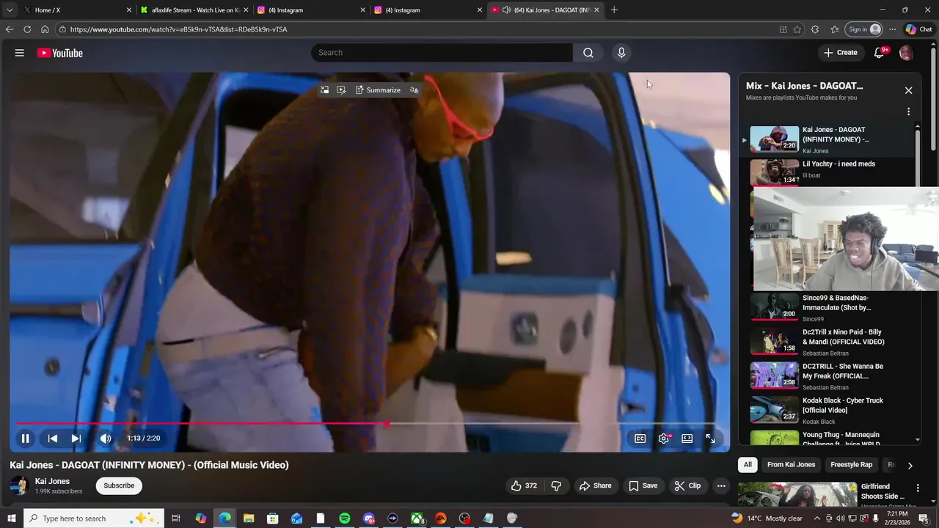
Task: Open the Mix playlist options menu
Action: point(908,112)
